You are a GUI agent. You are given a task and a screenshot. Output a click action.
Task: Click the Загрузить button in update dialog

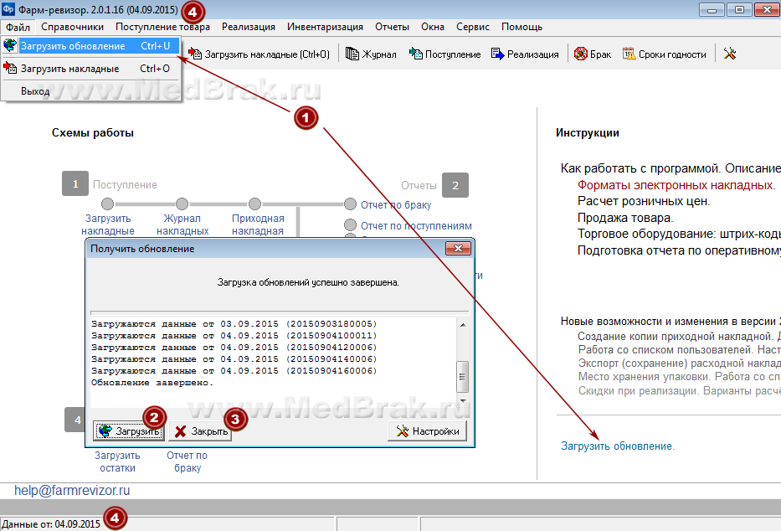[x=129, y=430]
